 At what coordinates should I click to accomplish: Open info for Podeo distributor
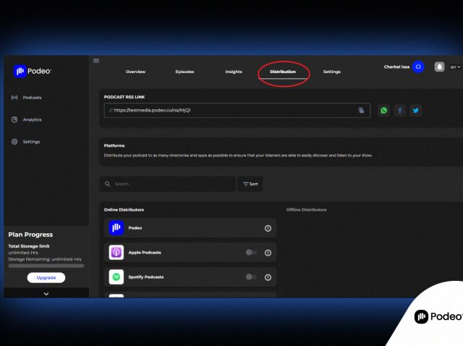tap(268, 228)
